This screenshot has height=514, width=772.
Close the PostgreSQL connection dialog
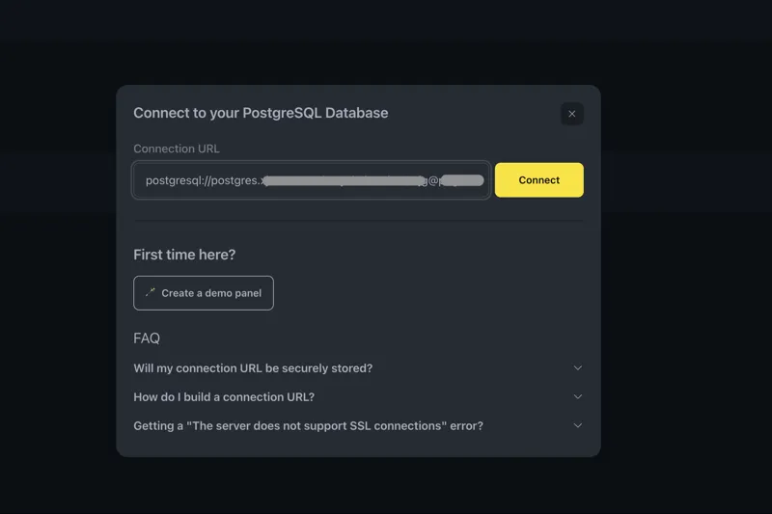click(571, 114)
